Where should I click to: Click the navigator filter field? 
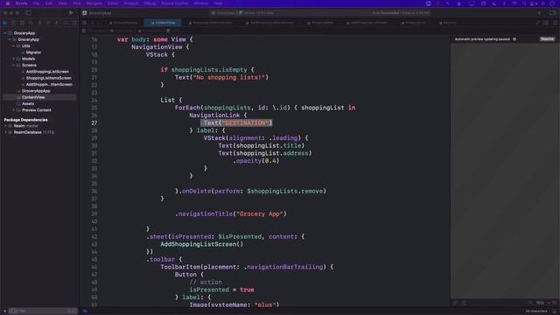43,311
